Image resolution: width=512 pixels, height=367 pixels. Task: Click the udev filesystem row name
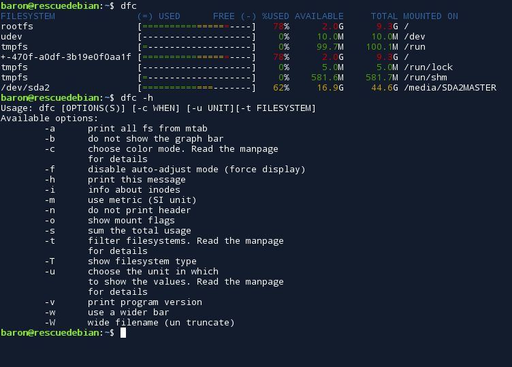pyautogui.click(x=12, y=37)
